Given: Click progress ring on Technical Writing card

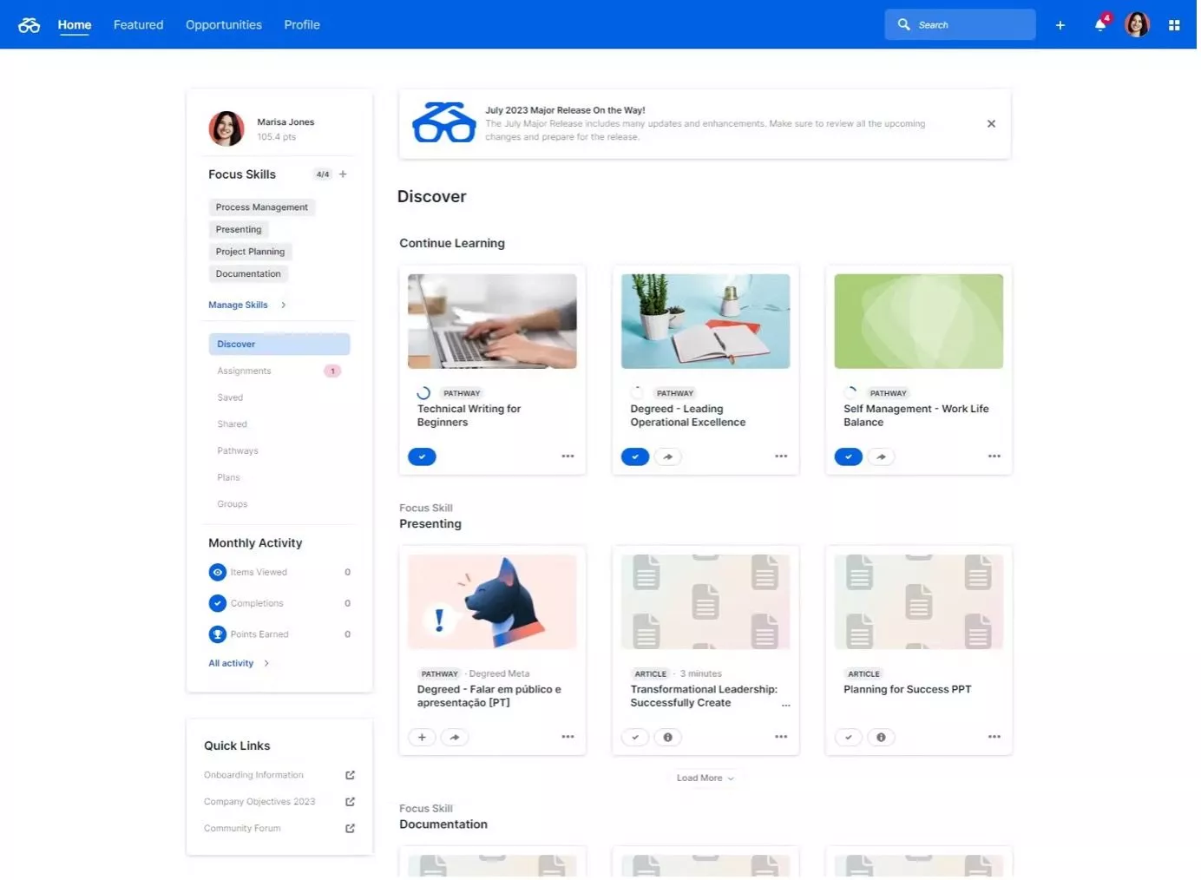Looking at the screenshot, I should coord(425,395).
